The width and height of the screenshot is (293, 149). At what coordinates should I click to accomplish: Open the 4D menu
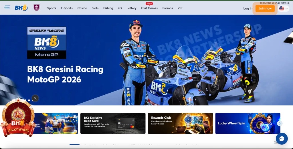(x=120, y=8)
